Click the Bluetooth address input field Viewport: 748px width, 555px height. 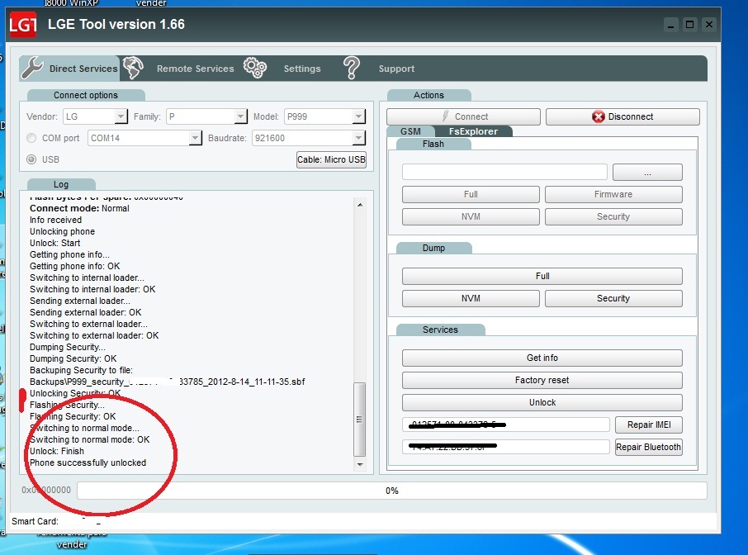click(505, 447)
